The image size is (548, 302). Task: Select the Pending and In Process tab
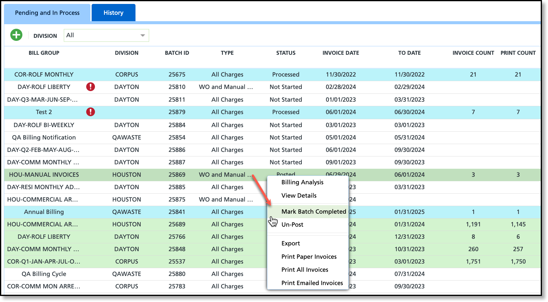pos(47,13)
